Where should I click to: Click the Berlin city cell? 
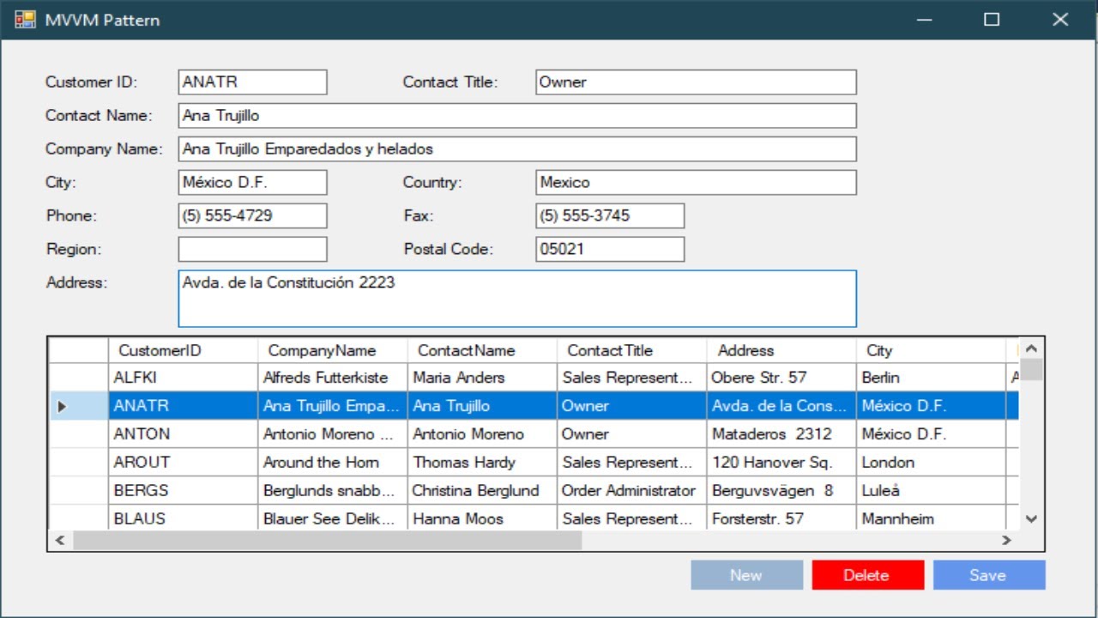click(x=931, y=378)
